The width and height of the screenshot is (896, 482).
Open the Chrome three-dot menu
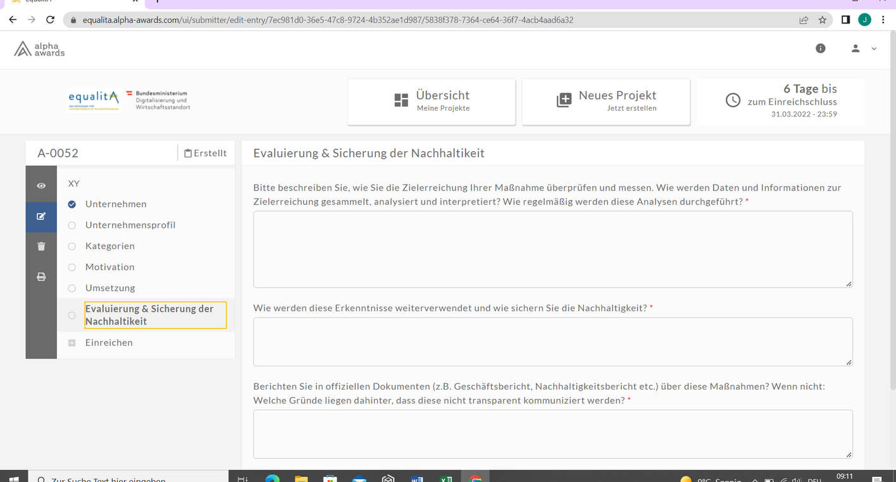[883, 20]
